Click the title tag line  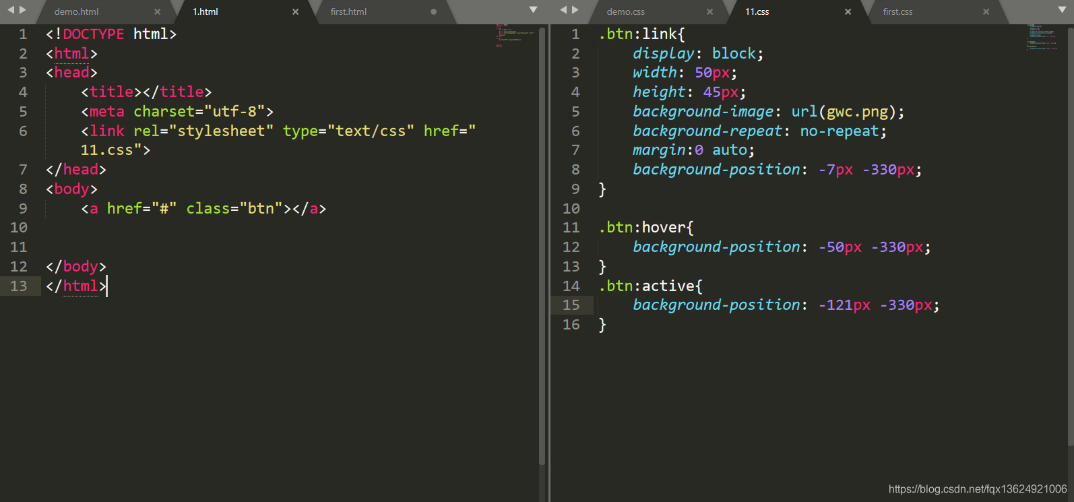pyautogui.click(x=146, y=92)
